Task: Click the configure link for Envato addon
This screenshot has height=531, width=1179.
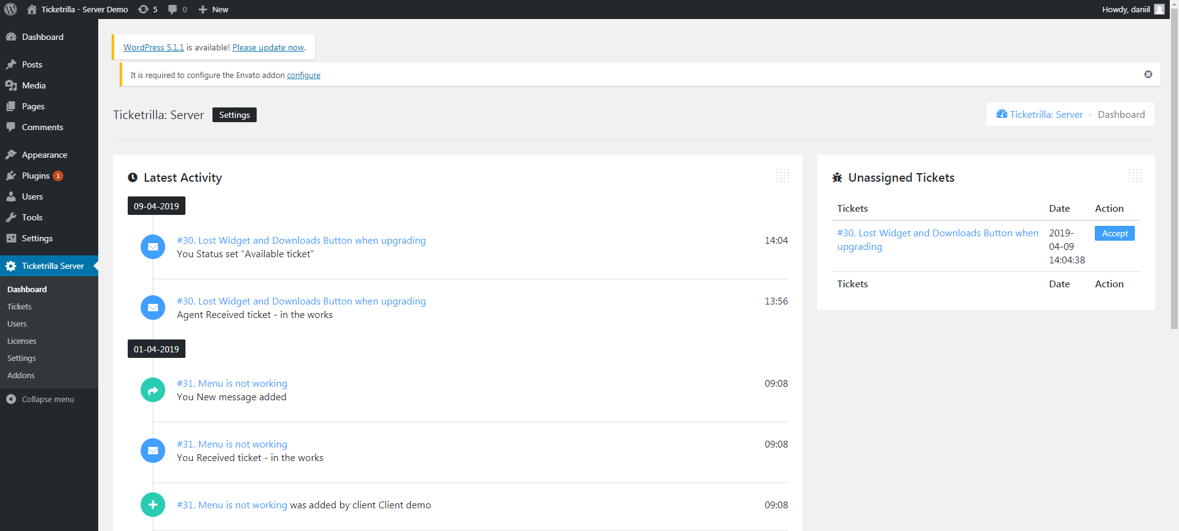Action: coord(303,75)
